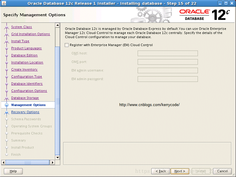236x177 pixels.
Task: Focus the EM admin username field
Action: click(x=168, y=70)
